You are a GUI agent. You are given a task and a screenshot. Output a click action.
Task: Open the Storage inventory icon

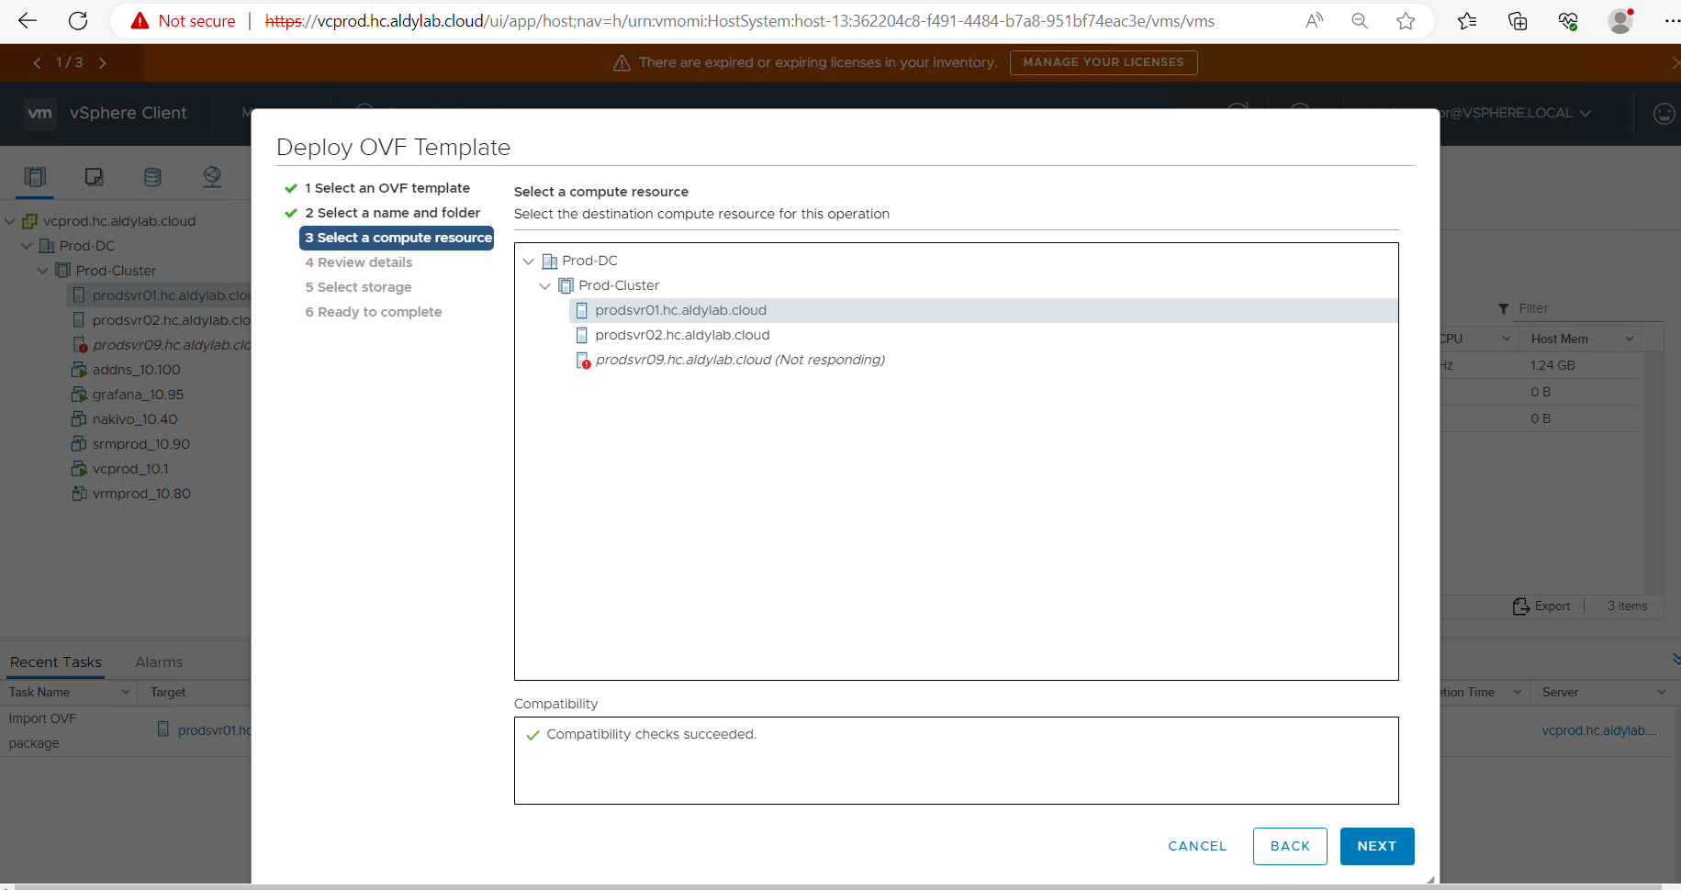(152, 177)
